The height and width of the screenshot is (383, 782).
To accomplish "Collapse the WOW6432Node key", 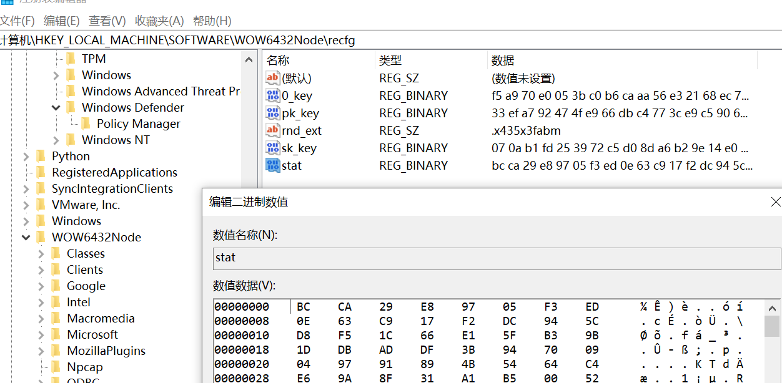I will (26, 238).
